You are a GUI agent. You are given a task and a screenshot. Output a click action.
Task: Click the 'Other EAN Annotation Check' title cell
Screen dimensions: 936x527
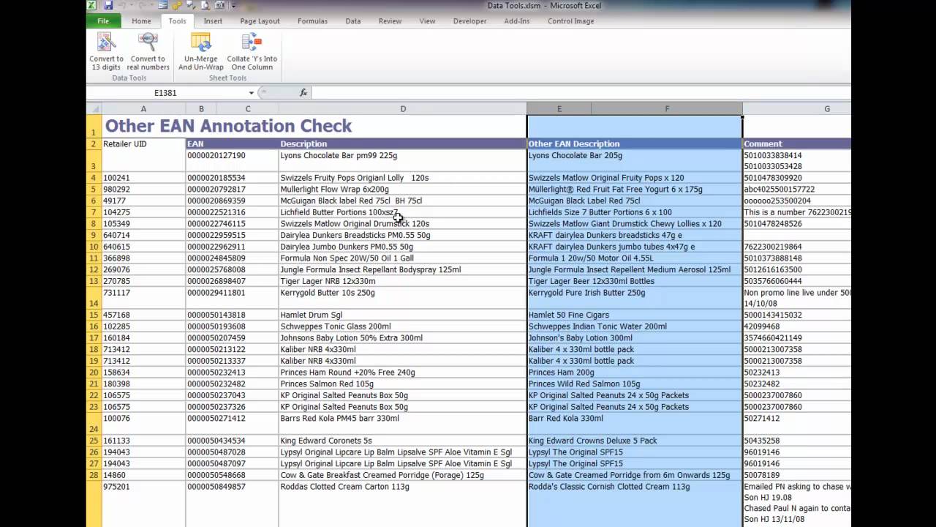coord(229,126)
